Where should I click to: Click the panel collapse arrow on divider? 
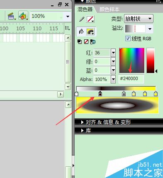click(73, 166)
